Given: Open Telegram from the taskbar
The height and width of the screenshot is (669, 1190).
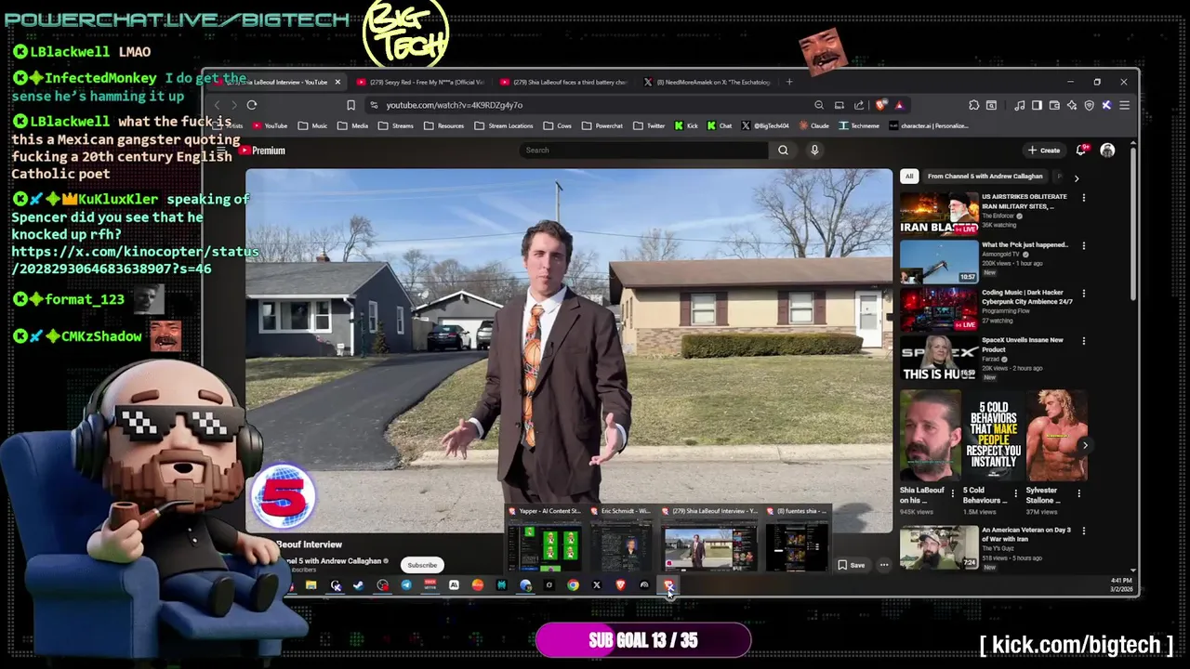Looking at the screenshot, I should click(406, 585).
